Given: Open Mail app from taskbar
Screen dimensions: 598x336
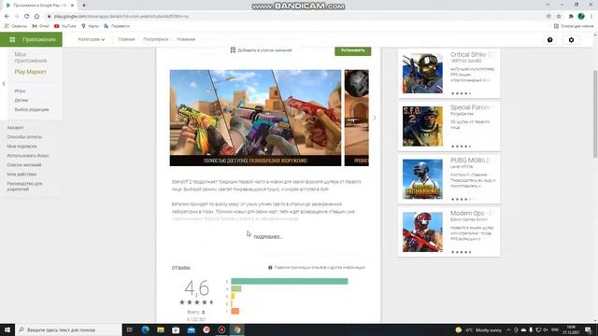Looking at the screenshot, I should tap(191, 329).
